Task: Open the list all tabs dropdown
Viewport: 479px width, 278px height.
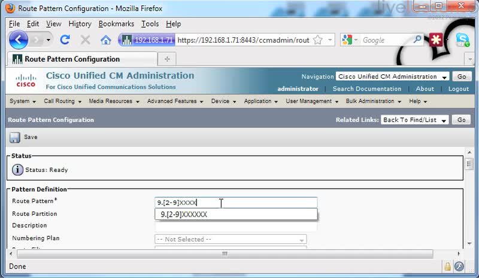Action: coord(469,59)
